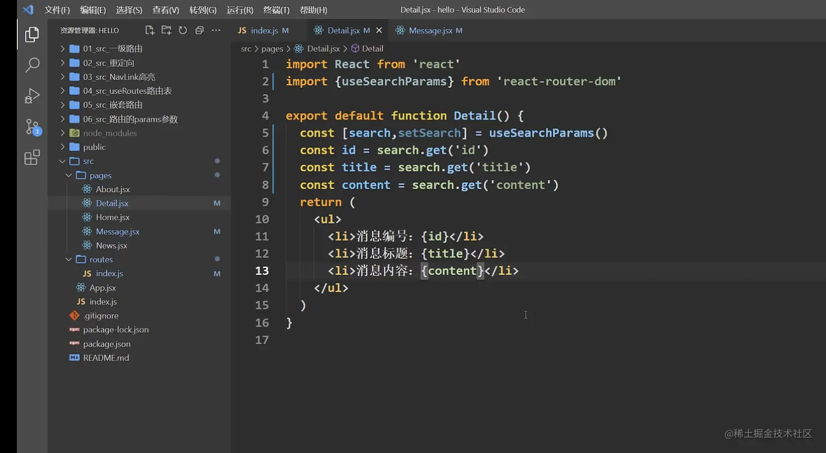This screenshot has height=453, width=826.
Task: Expand the 06_src_路由的params参数 folder
Action: click(139, 119)
